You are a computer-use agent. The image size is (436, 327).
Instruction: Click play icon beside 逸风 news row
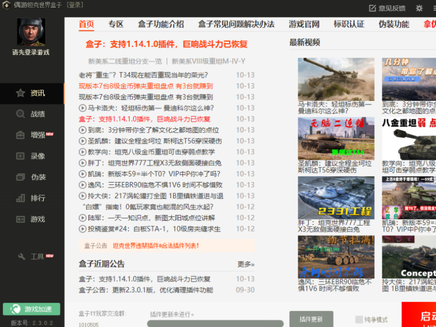(83, 185)
